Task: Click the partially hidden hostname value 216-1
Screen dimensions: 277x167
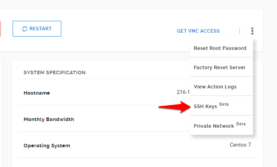Action: click(183, 92)
